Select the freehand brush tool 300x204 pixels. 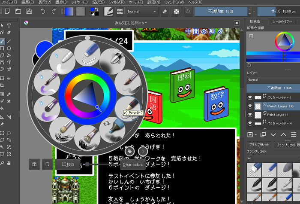click(2, 41)
